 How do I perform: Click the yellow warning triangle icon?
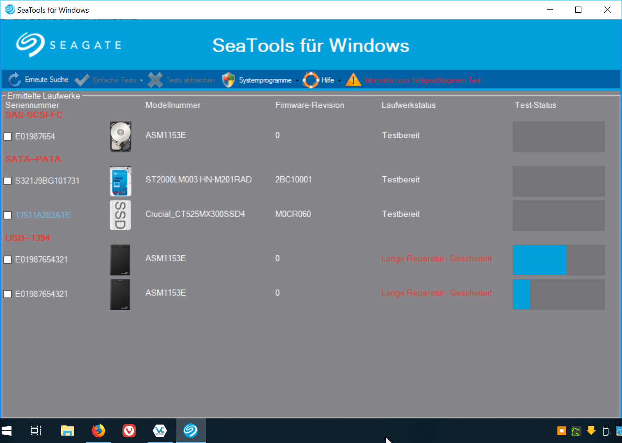pos(353,80)
